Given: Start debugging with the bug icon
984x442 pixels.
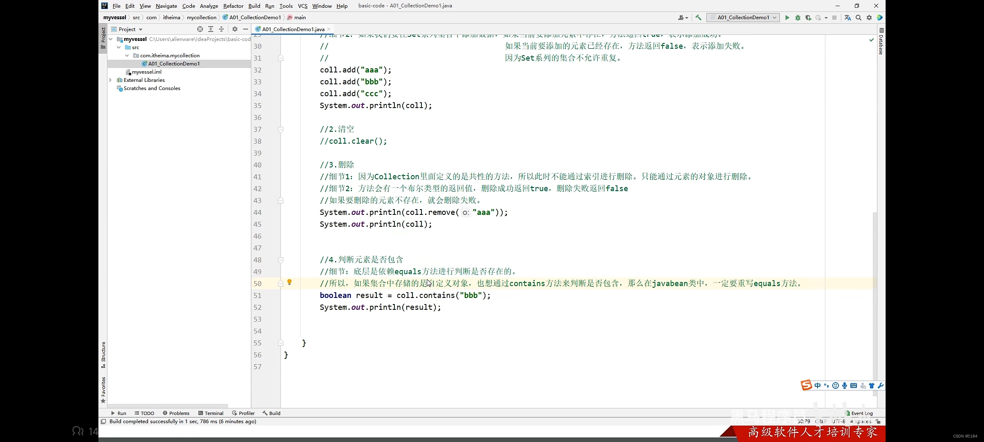Looking at the screenshot, I should pyautogui.click(x=797, y=18).
